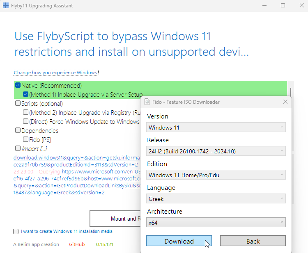308x253 pixels.
Task: Maximize the Flyby11 window
Action: coord(283,5)
